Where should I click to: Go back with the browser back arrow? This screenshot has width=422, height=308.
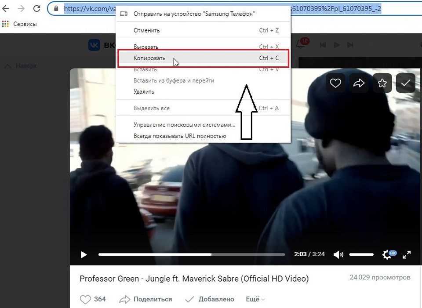click(5, 9)
